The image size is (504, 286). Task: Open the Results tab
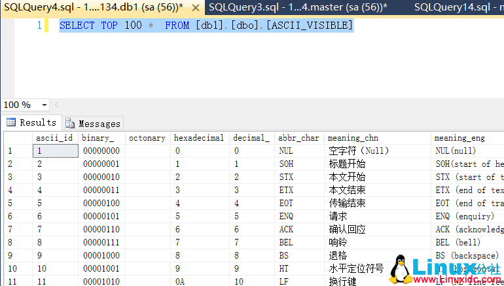pos(31,123)
